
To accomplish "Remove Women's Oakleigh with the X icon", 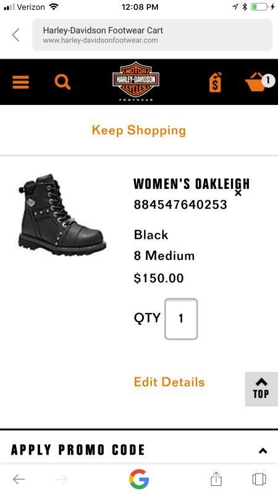I will [238, 193].
